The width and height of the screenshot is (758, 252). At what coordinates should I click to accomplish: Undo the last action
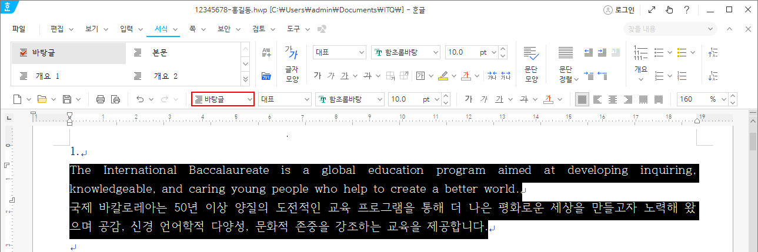139,99
